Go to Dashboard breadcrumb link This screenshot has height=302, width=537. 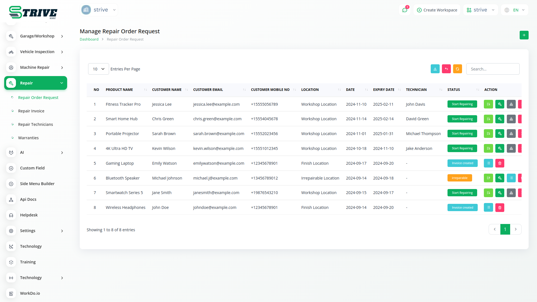point(89,39)
